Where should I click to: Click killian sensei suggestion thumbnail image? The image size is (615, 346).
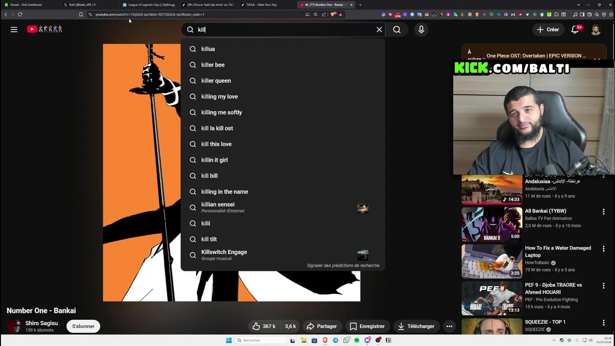[363, 208]
